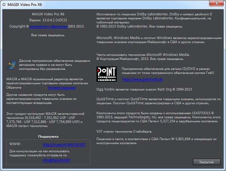Click the version text 13.0.4.2 (UDC2)
Screen dimensions: 226x171
coord(55,20)
